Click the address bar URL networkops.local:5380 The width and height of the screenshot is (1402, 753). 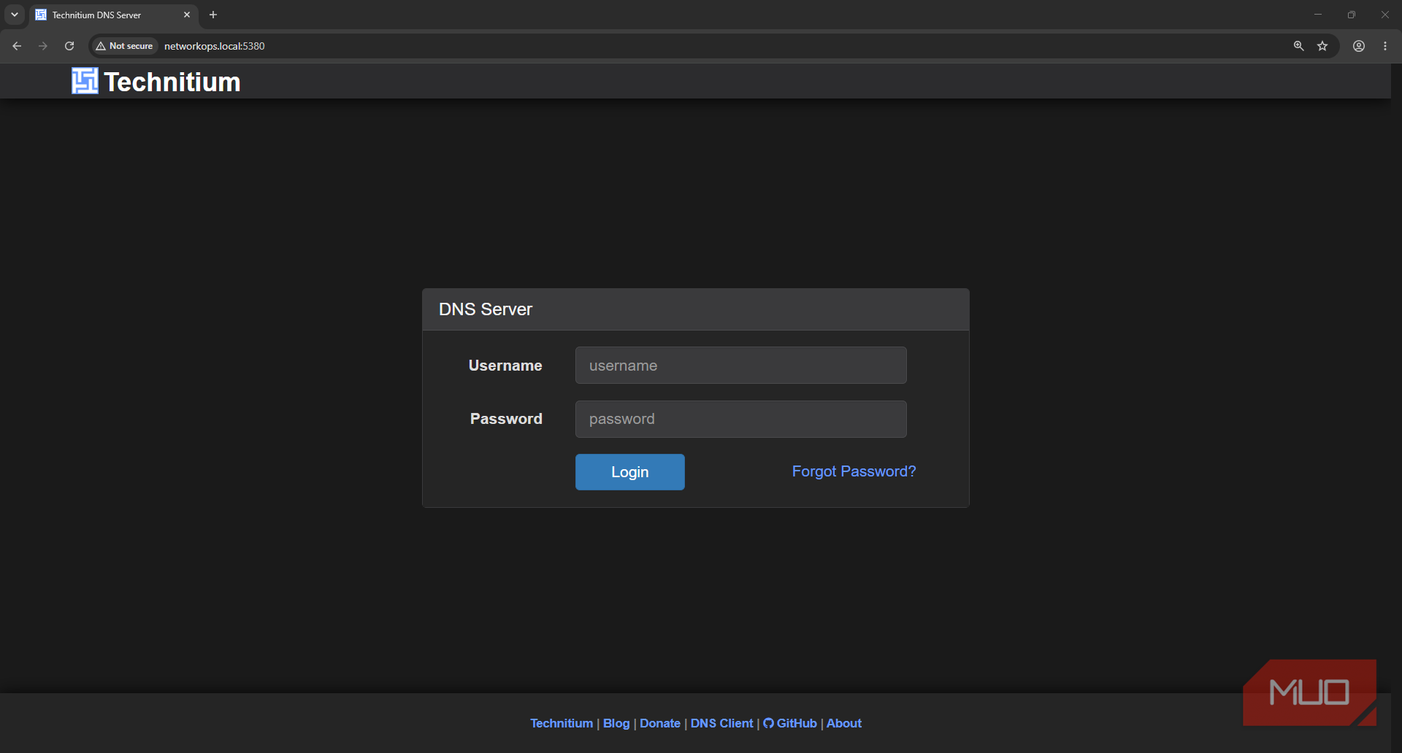pyautogui.click(x=215, y=46)
